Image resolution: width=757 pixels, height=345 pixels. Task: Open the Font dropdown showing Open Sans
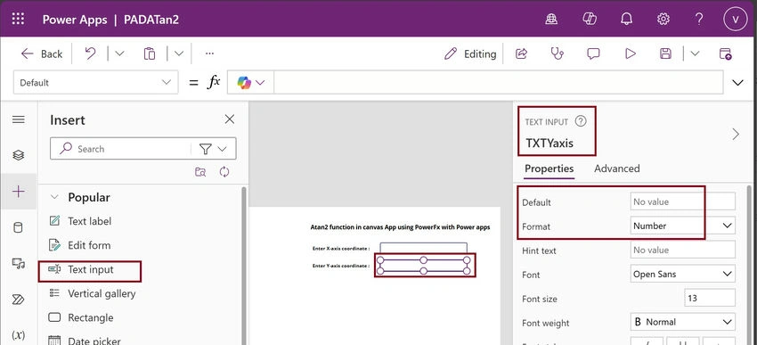683,274
